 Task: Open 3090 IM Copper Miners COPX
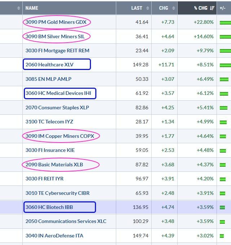click(x=60, y=136)
